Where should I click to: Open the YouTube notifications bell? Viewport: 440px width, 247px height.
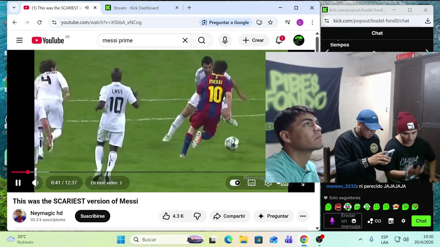279,40
